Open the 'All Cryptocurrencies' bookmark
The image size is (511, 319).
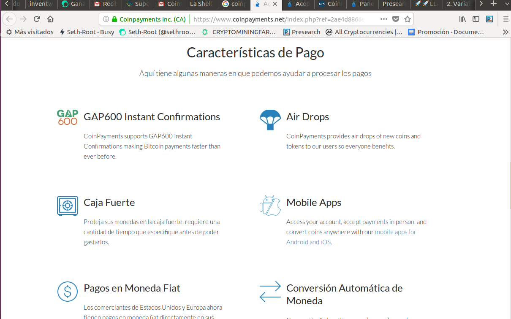[x=364, y=32]
